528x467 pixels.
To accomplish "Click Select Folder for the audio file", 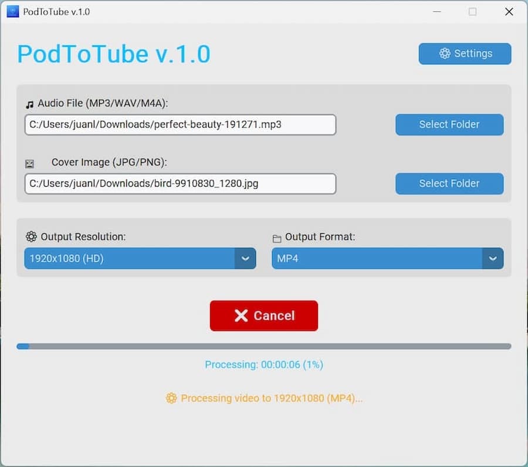I will (x=449, y=125).
